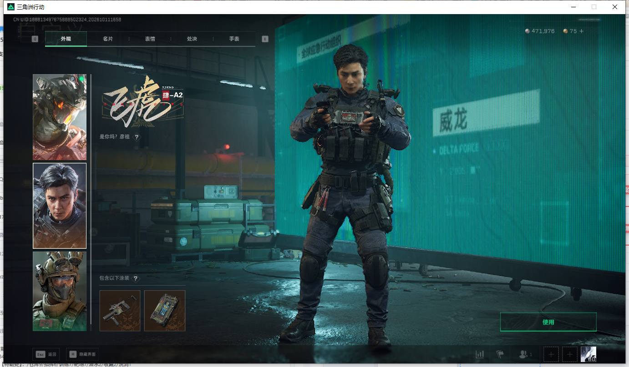Click the 471,976 currency balance
Image resolution: width=629 pixels, height=367 pixels.
point(543,31)
